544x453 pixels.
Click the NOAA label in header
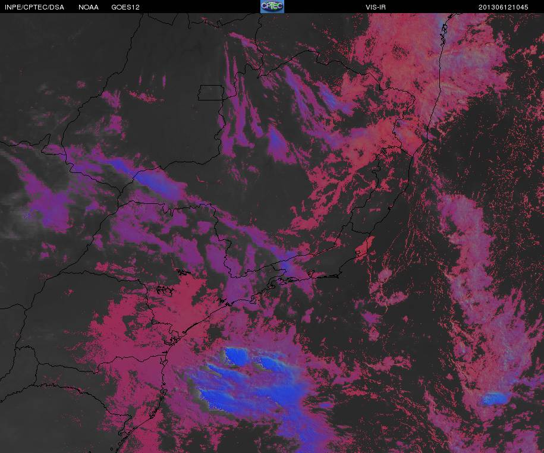(89, 7)
